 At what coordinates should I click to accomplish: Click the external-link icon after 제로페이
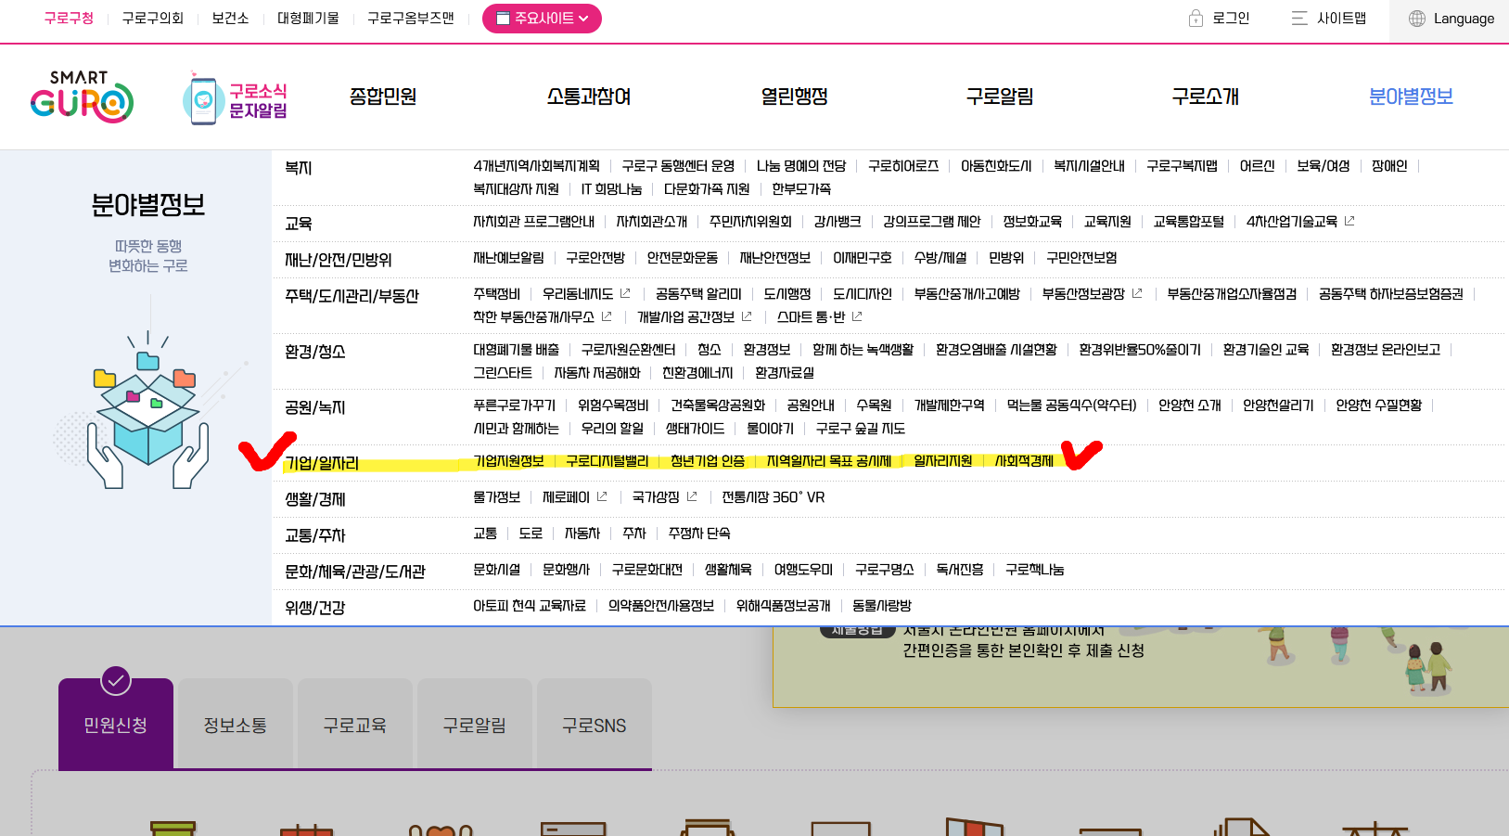[x=602, y=496]
